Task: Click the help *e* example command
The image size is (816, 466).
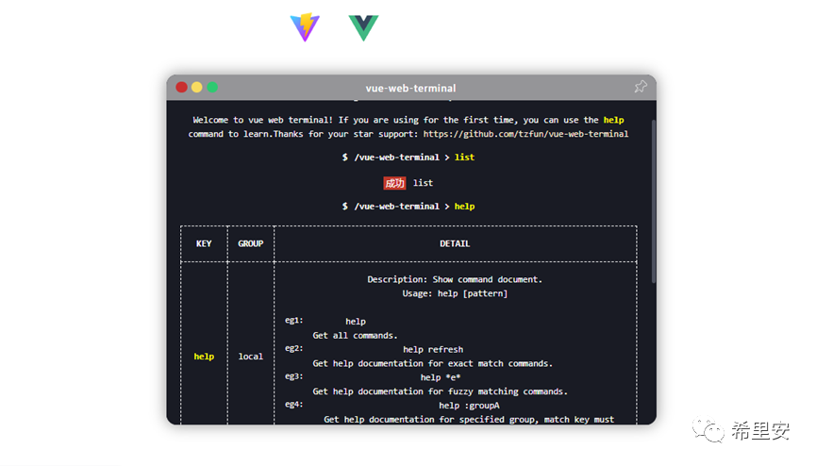Action: tap(441, 377)
